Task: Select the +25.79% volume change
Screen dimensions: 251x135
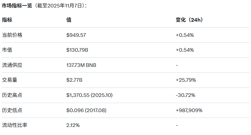Action: pyautogui.click(x=186, y=80)
